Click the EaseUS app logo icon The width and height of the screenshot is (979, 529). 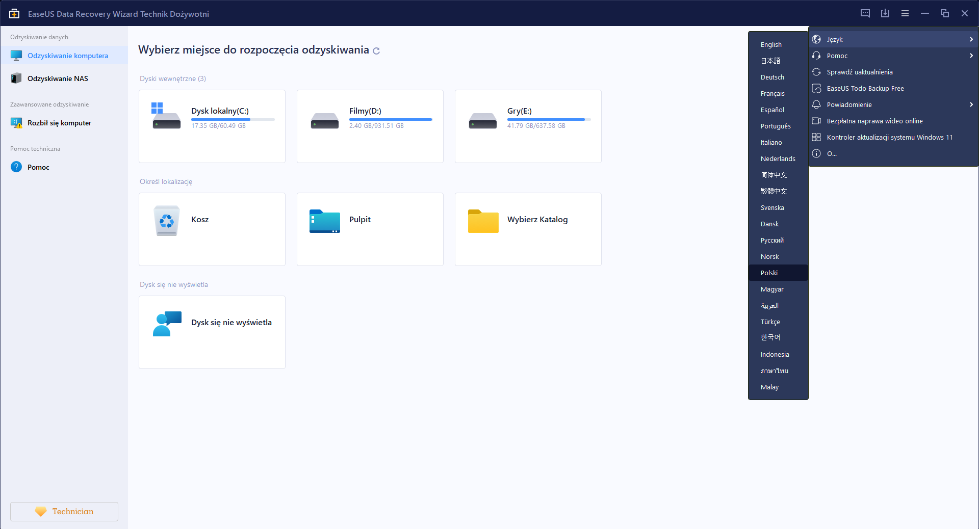[14, 14]
